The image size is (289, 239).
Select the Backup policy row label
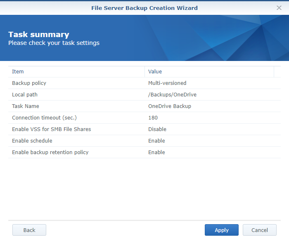(x=29, y=83)
